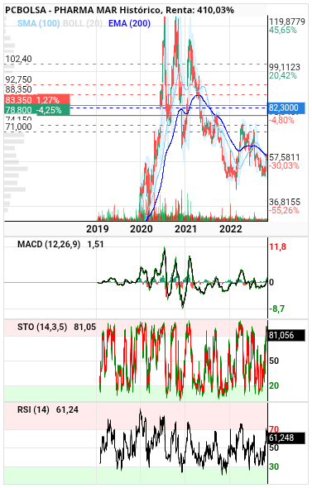The height and width of the screenshot is (488, 312).
Task: Click the RSI value tag 61,248
Action: (x=286, y=438)
